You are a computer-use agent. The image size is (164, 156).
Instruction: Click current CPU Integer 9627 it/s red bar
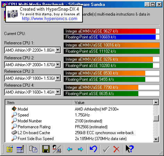(x=112, y=31)
